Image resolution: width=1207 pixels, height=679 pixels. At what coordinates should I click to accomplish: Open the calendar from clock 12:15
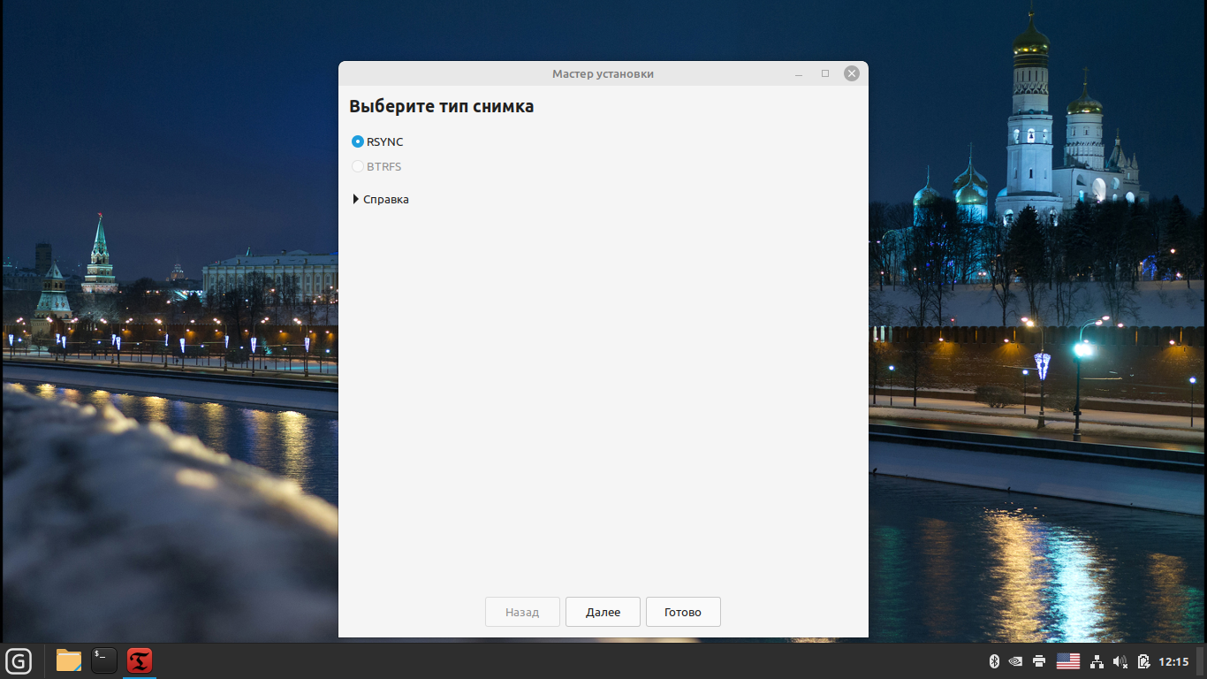(x=1173, y=661)
